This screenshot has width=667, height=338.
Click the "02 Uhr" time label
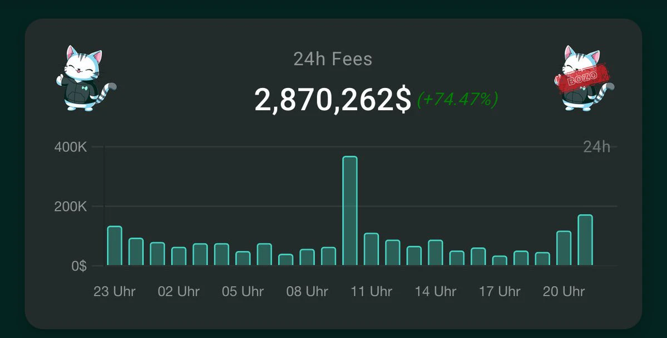pyautogui.click(x=179, y=292)
